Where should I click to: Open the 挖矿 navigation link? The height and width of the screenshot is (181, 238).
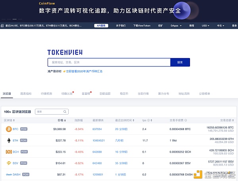pos(160,26)
